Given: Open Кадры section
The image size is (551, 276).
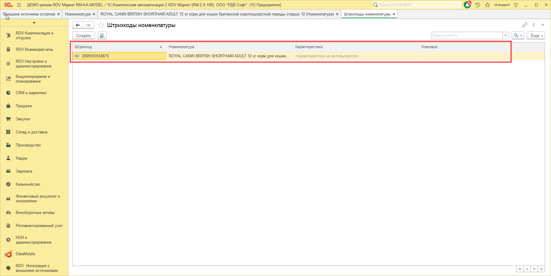Looking at the screenshot, I should point(34,158).
